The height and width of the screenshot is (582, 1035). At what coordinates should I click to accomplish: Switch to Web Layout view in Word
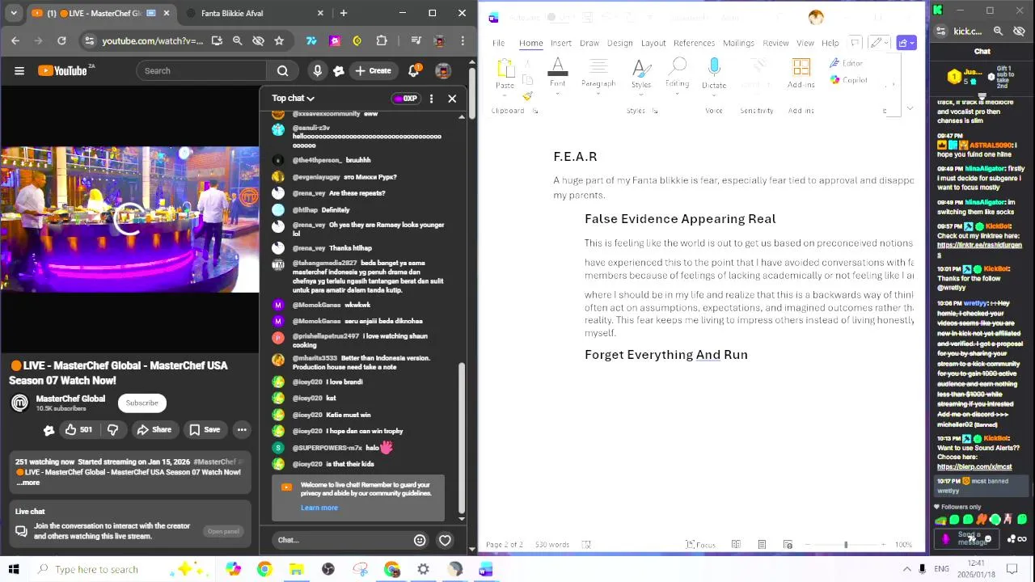click(x=788, y=545)
